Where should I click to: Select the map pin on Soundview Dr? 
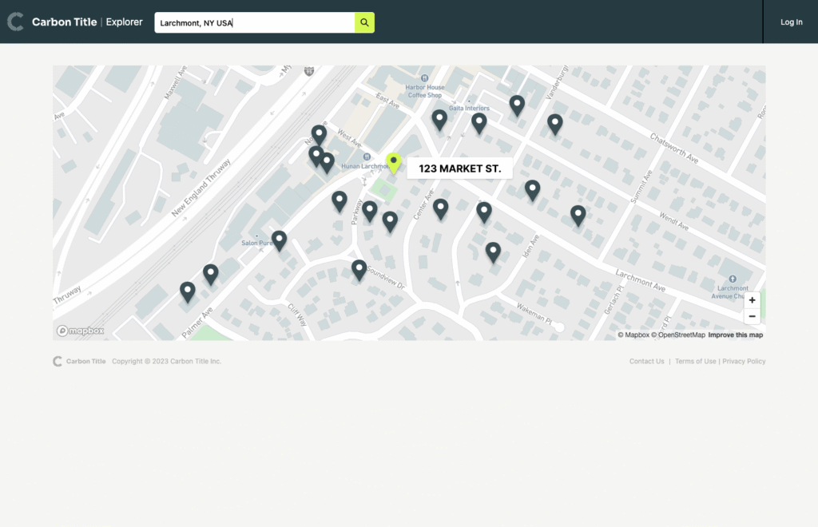pyautogui.click(x=359, y=269)
